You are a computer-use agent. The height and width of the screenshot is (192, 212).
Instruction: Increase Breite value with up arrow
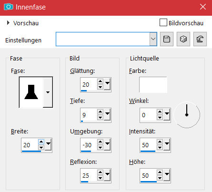pos(41,141)
